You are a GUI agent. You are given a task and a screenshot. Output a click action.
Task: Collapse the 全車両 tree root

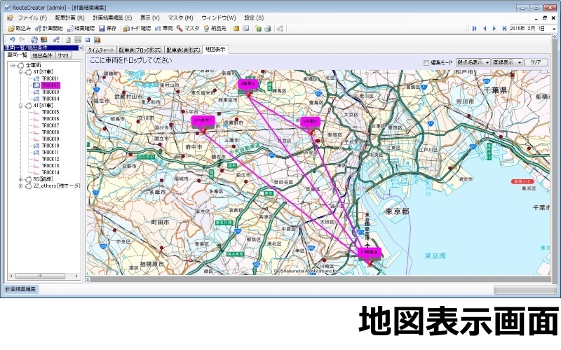coord(13,65)
